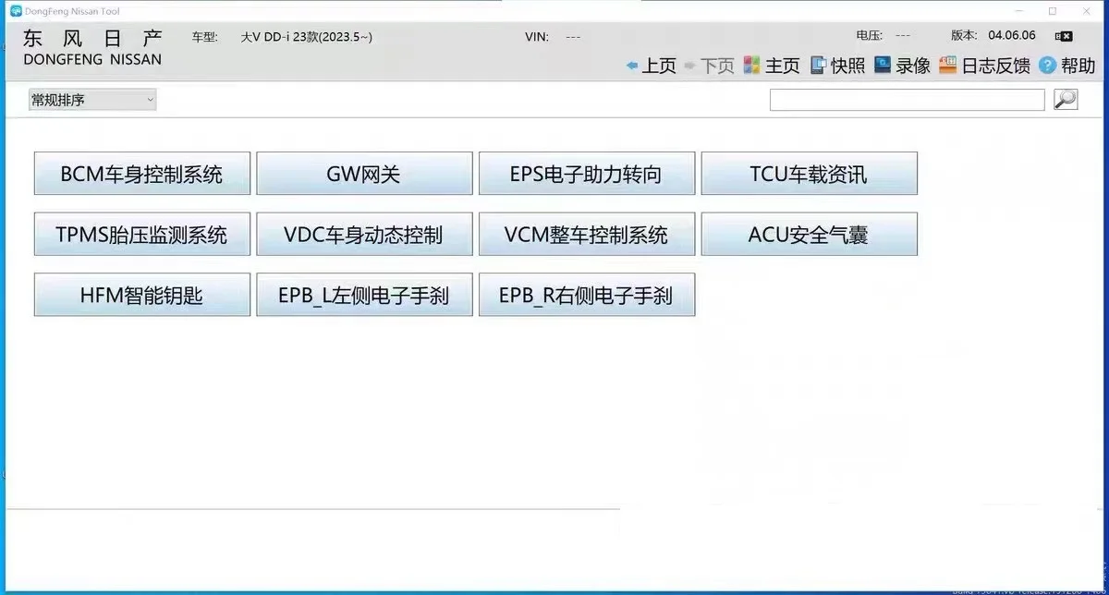Open ACU安全气囊 airbag module
Viewport: 1109px width, 595px height.
pos(810,235)
